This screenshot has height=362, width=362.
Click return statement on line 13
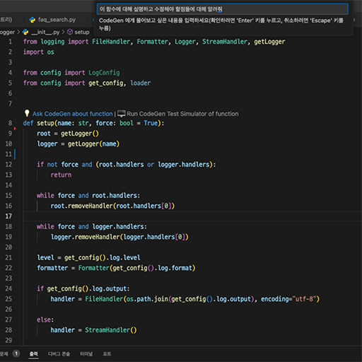coord(61,175)
